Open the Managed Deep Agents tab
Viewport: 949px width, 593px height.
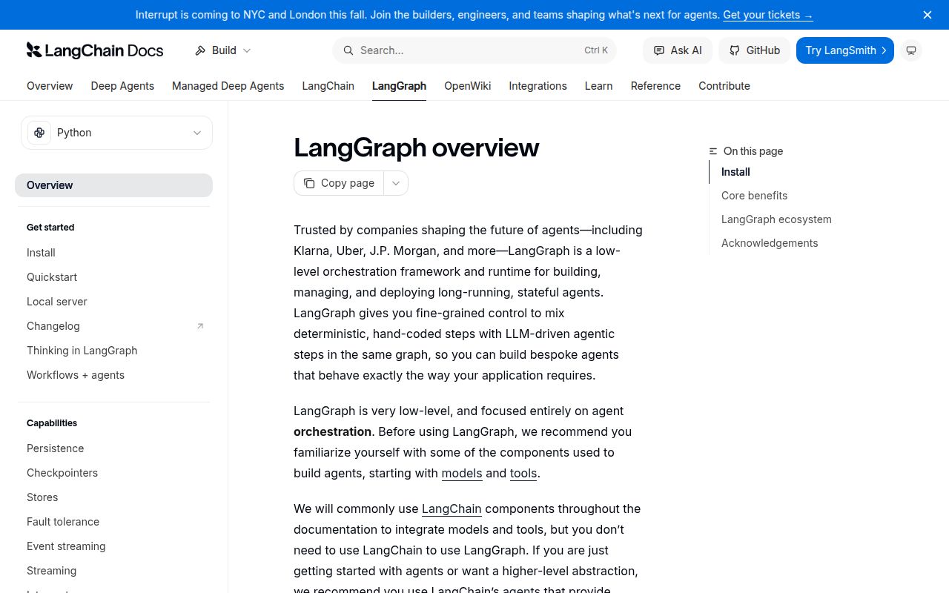[x=228, y=86]
